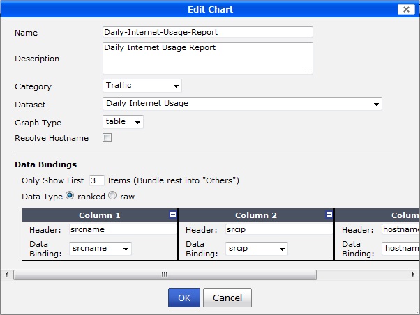Open Column 2 Data Binding dropdown

[257, 248]
